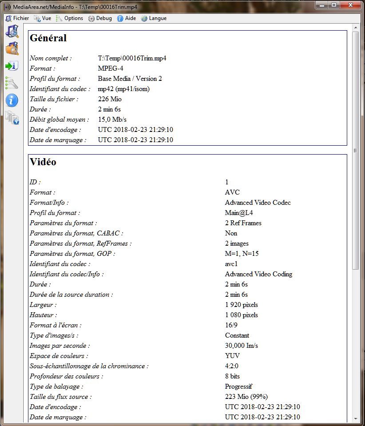
Task: Click the Nom complet label
Action: point(51,58)
